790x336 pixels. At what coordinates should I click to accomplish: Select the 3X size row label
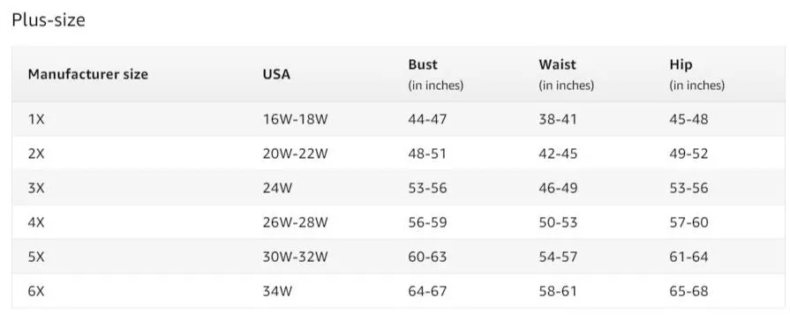point(36,189)
